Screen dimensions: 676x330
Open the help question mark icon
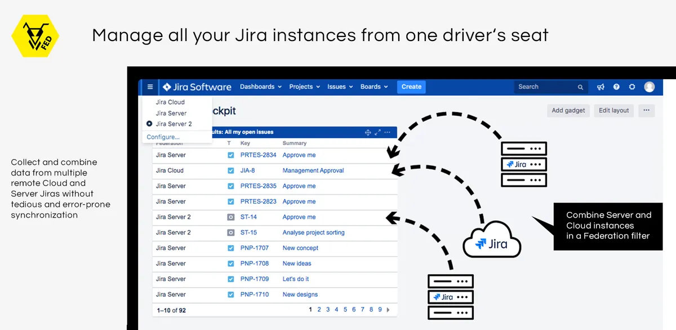616,87
